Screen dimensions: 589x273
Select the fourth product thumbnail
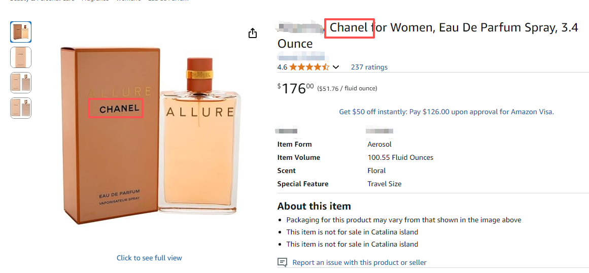point(21,108)
